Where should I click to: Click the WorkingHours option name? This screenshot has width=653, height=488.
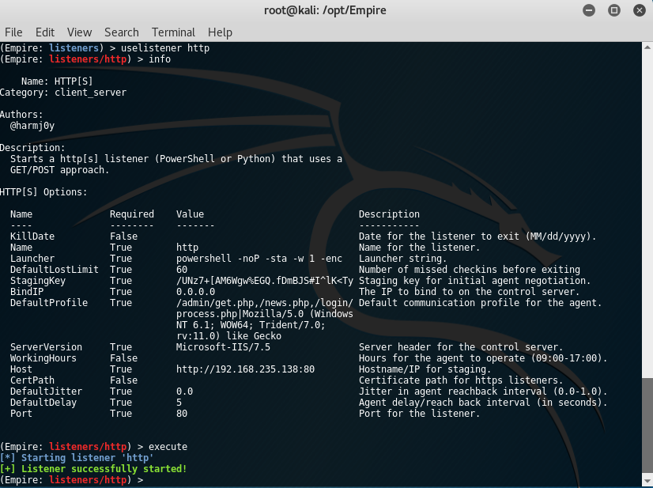[43, 358]
